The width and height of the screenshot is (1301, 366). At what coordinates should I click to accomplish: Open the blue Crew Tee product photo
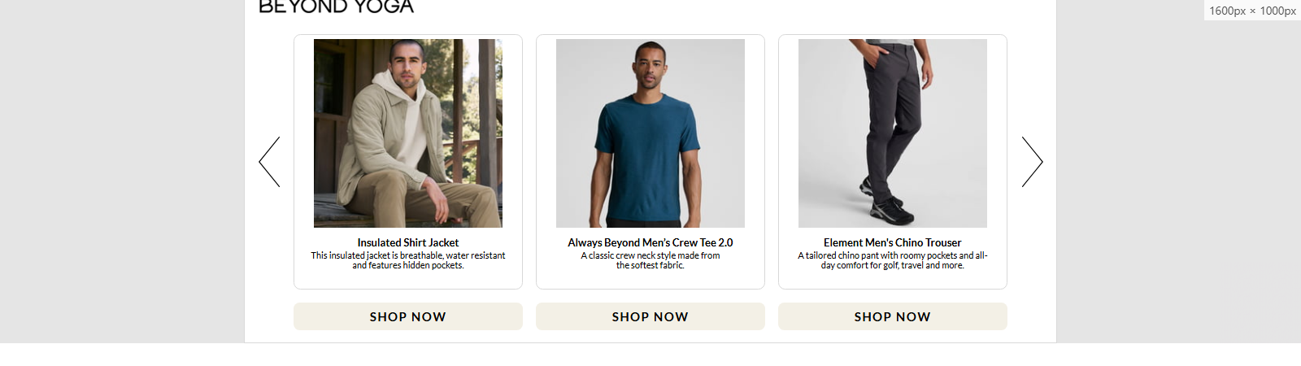pyautogui.click(x=650, y=133)
